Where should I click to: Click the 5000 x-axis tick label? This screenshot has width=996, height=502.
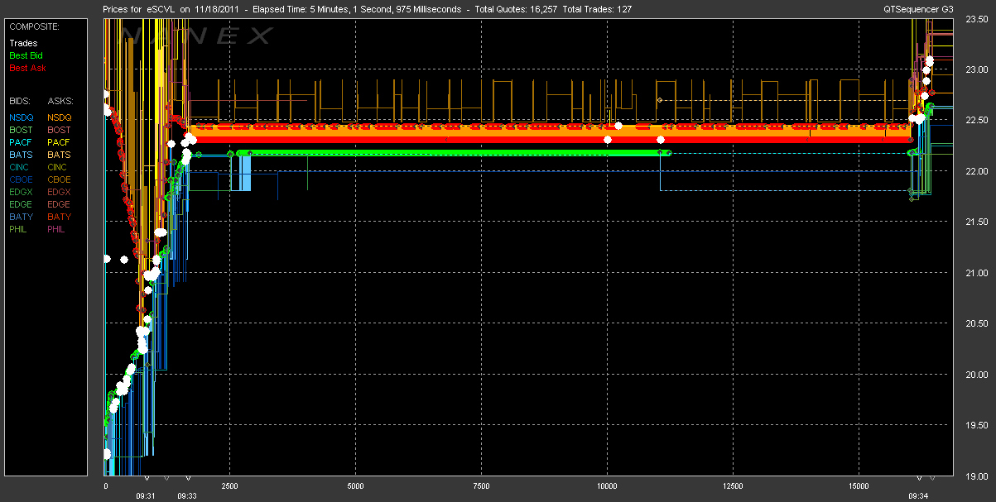coord(355,486)
